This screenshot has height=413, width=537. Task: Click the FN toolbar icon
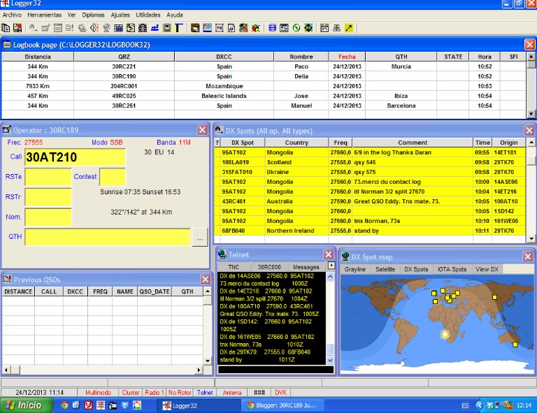click(220, 28)
